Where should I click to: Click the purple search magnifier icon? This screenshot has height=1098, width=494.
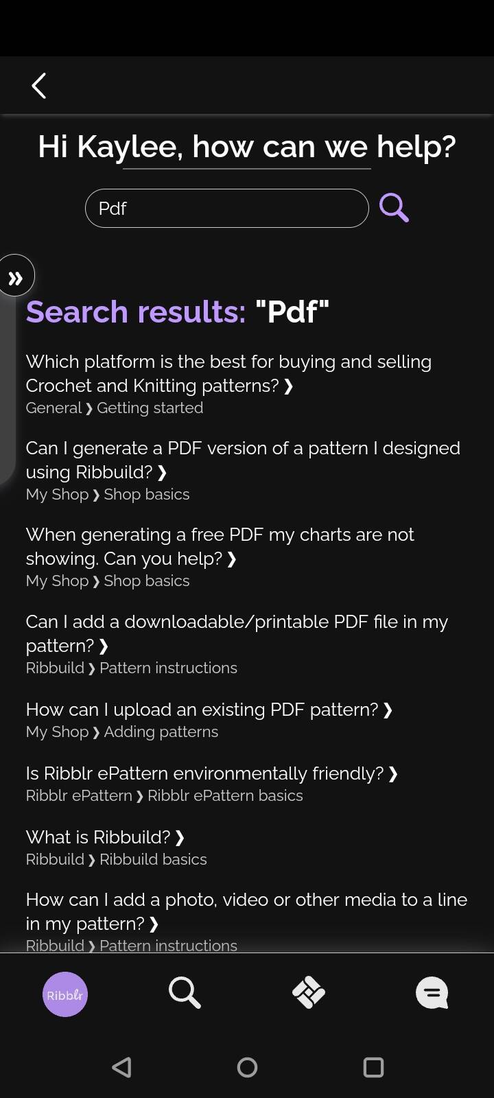pyautogui.click(x=394, y=207)
